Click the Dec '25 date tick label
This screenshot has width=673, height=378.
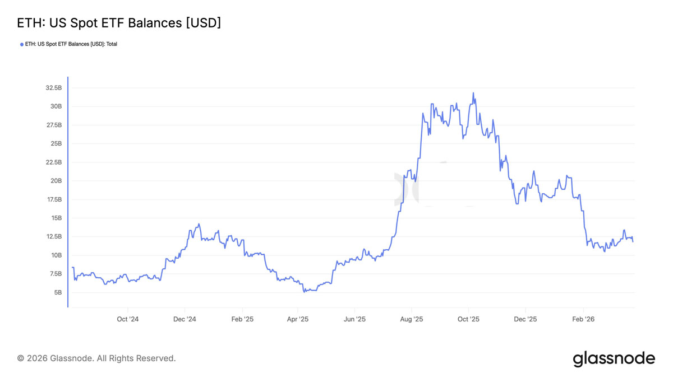[526, 319]
